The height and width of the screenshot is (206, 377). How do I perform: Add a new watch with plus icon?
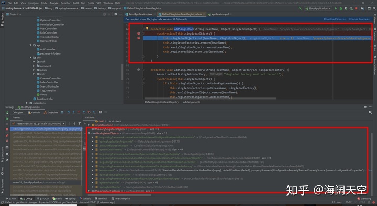point(85,124)
